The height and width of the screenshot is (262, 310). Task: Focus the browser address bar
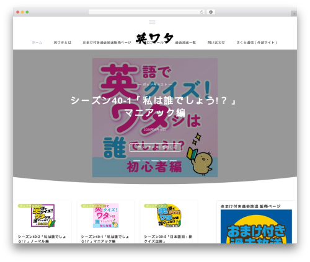pyautogui.click(x=147, y=12)
